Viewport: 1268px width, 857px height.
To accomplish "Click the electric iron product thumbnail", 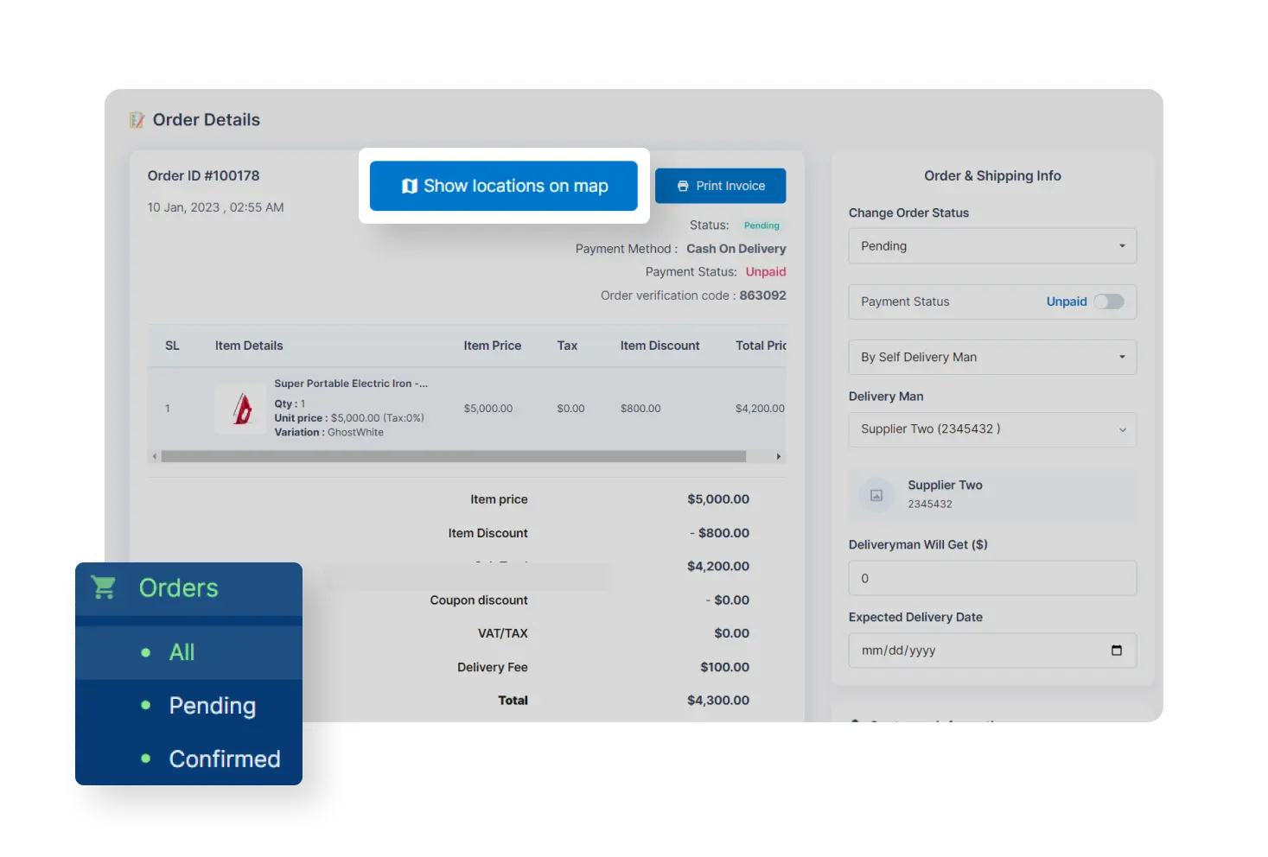I will coord(241,409).
